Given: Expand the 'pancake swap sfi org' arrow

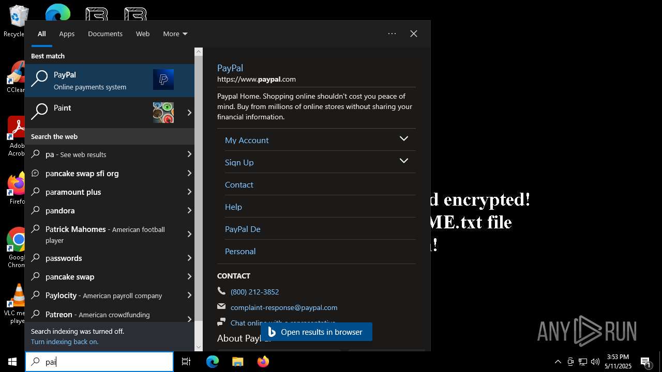Looking at the screenshot, I should pyautogui.click(x=189, y=173).
